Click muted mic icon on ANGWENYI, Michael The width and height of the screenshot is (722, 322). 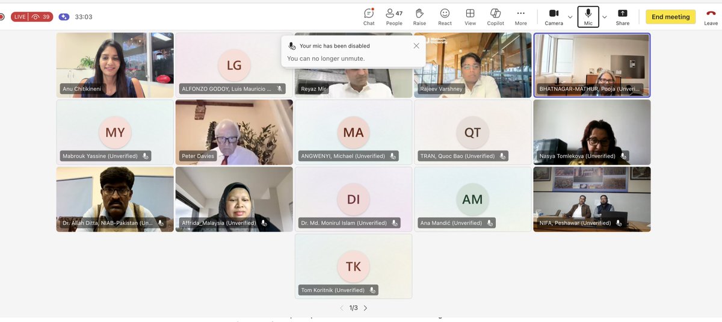pos(392,156)
